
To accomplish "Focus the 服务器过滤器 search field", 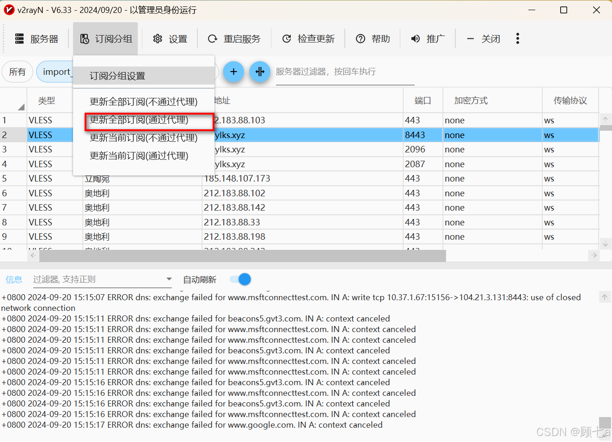I will click(345, 72).
